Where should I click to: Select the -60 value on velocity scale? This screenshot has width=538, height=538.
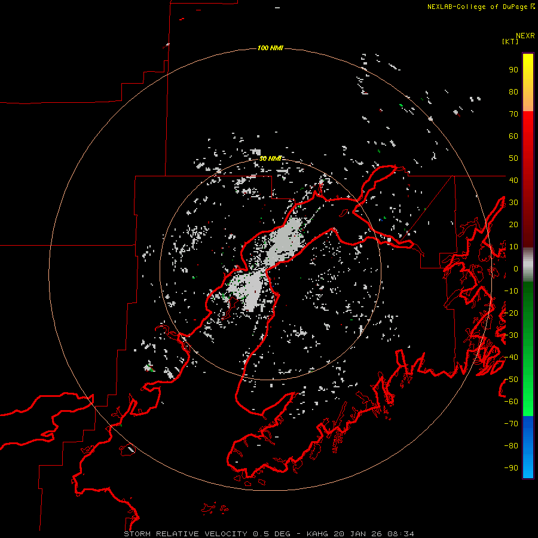511,402
